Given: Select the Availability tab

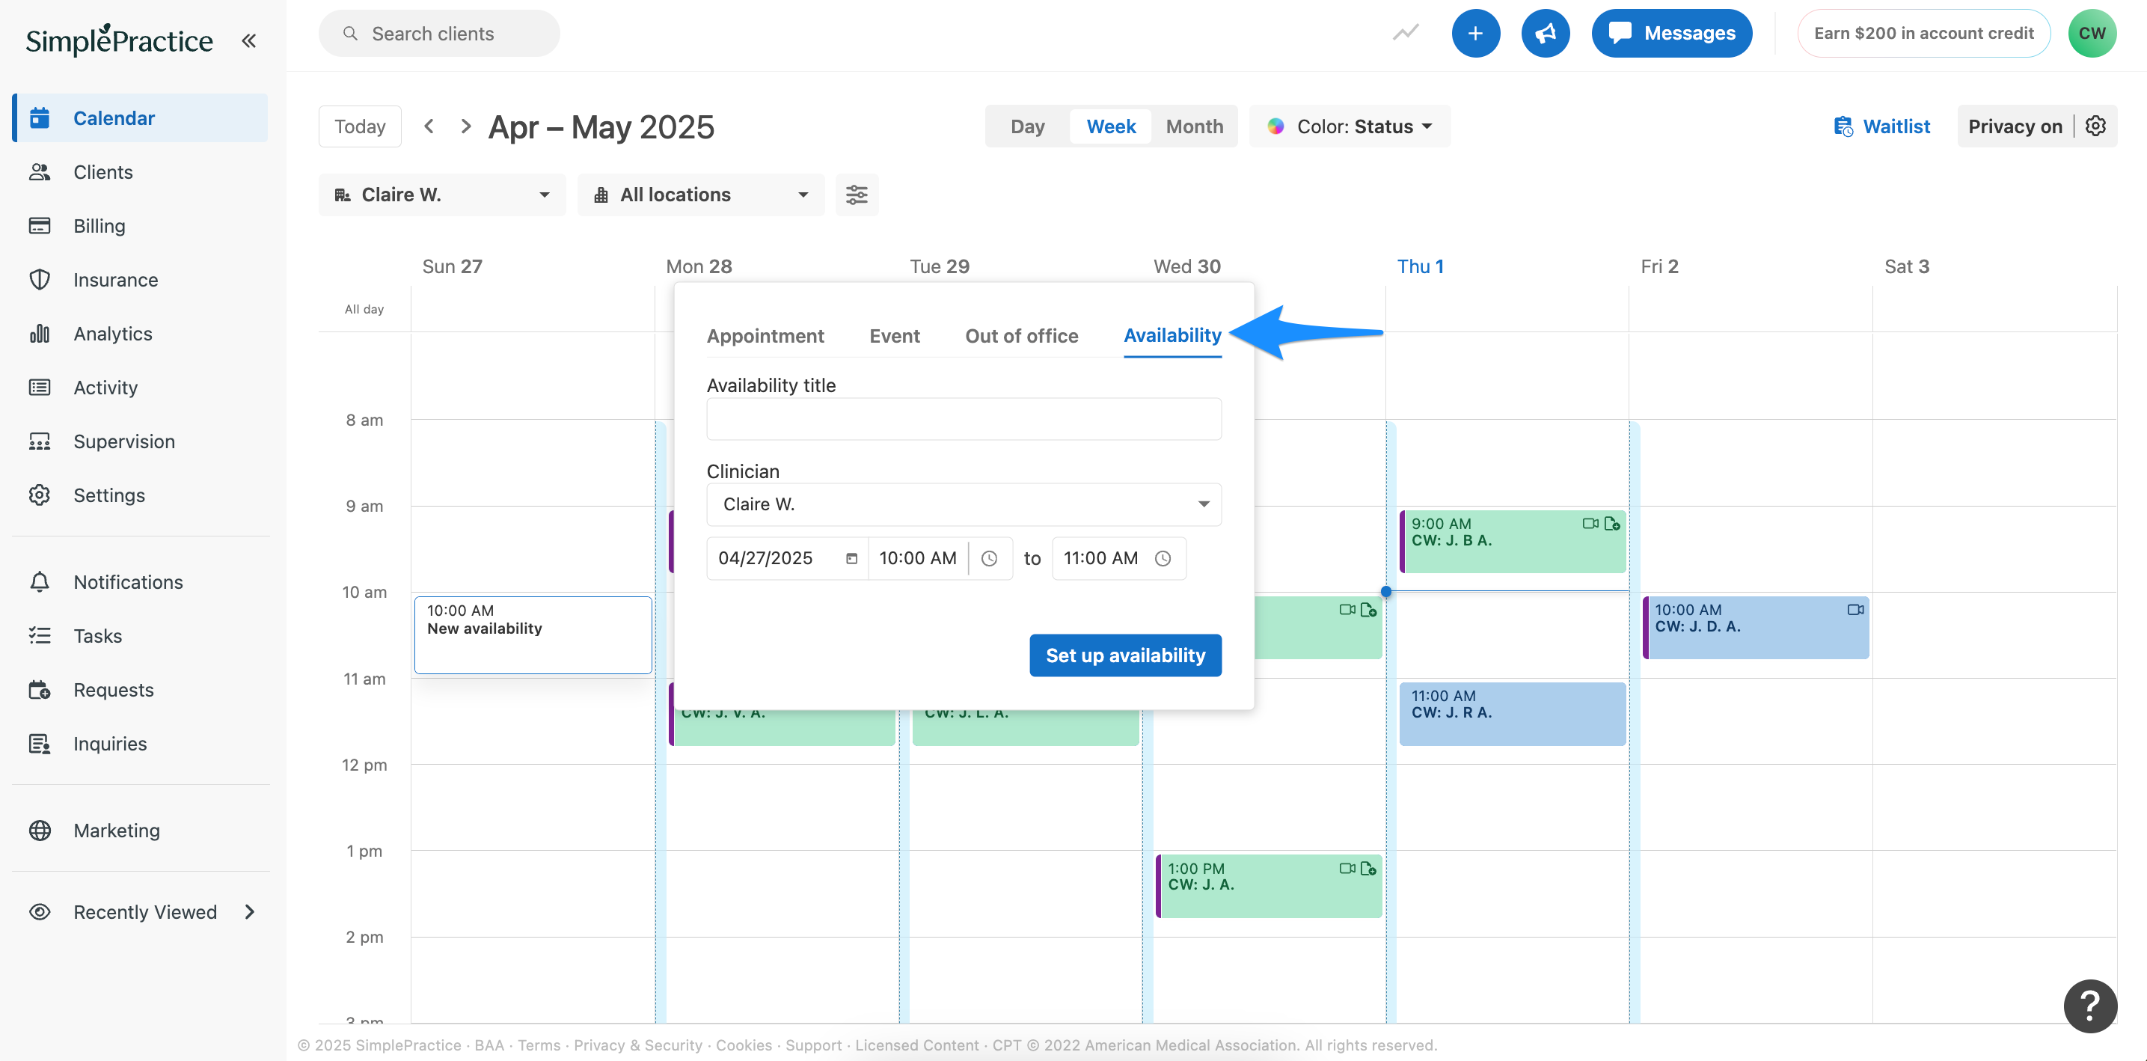Looking at the screenshot, I should coord(1171,336).
